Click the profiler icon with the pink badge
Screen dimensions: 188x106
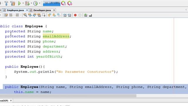[70, 3]
